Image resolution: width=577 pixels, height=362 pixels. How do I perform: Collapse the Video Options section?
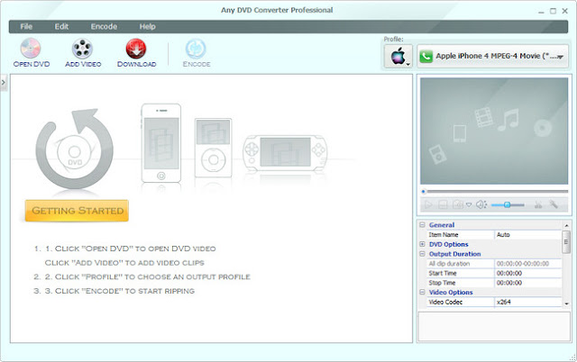pos(423,292)
